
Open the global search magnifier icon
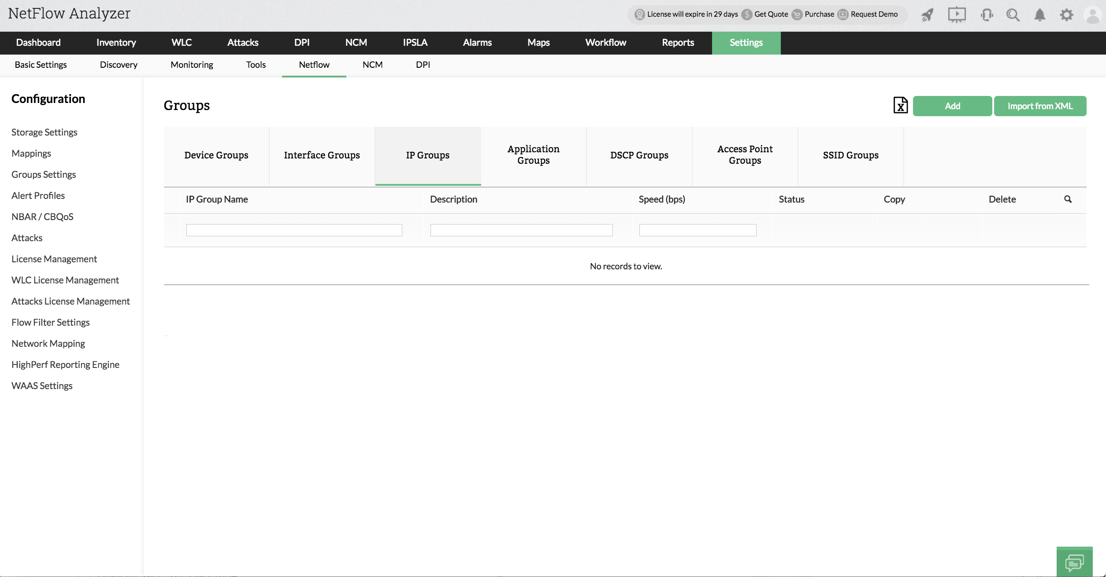(1013, 15)
